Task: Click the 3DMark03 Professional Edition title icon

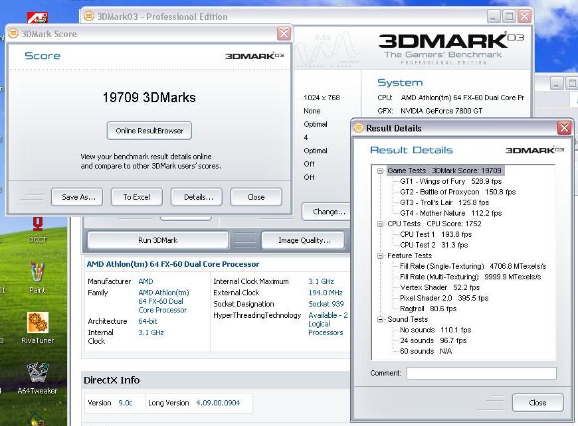Action: click(89, 16)
